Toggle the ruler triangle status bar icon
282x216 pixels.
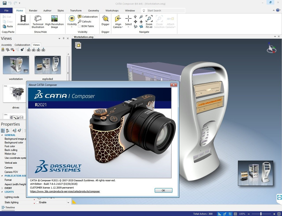220,214
